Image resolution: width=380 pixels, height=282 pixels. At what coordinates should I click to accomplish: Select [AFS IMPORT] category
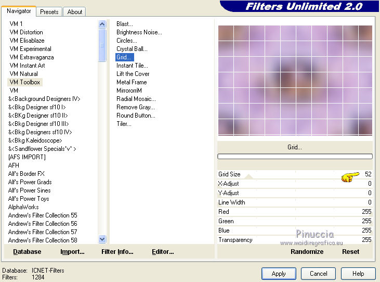coord(27,157)
